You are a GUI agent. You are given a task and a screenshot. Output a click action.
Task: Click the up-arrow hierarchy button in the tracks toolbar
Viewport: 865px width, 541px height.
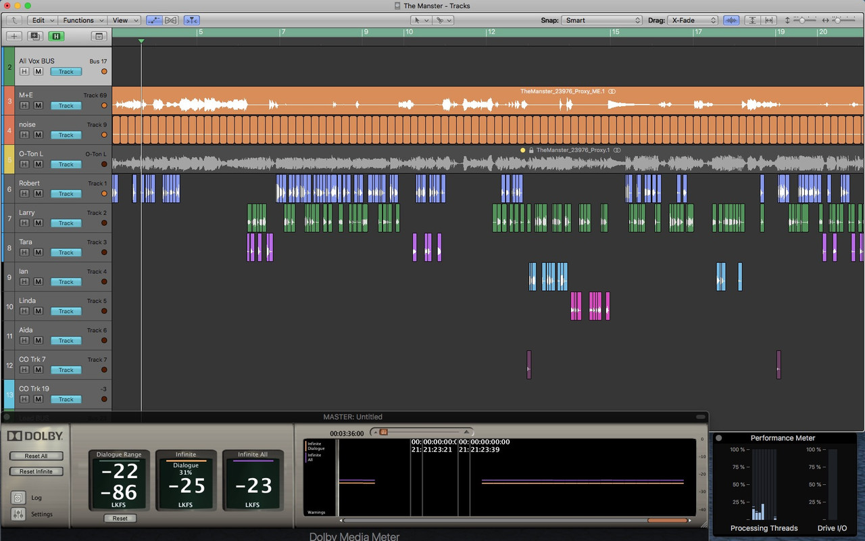[x=15, y=20]
